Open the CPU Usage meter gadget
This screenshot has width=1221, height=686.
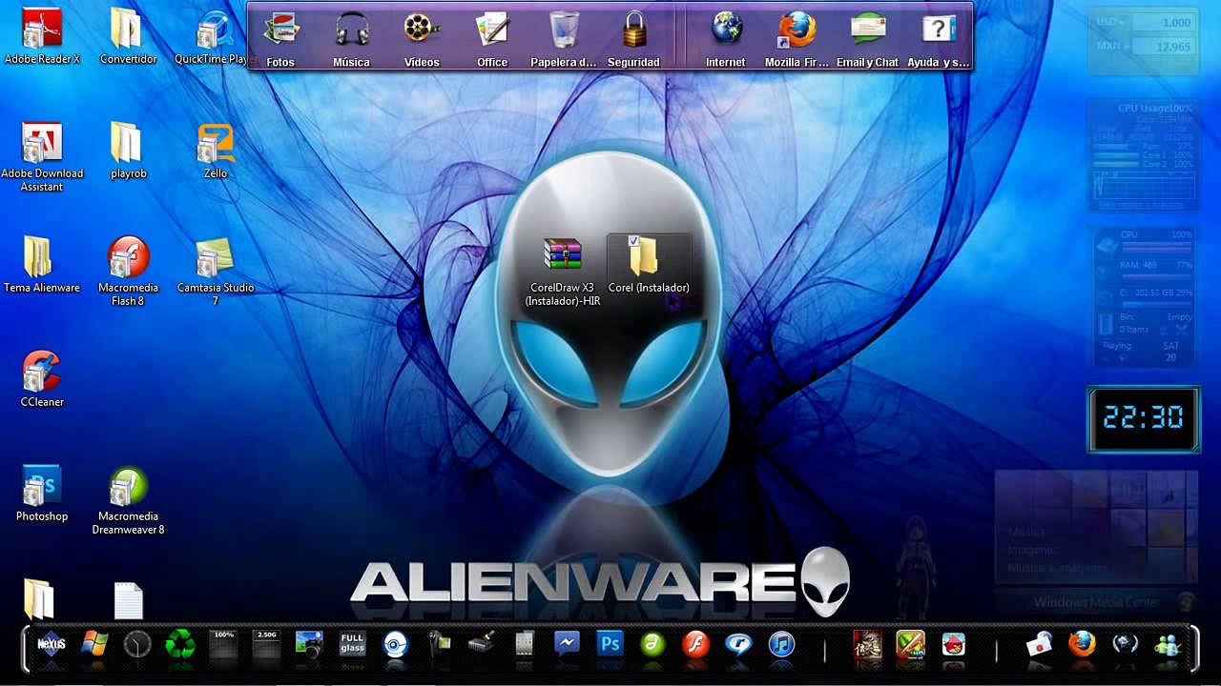point(1144,155)
